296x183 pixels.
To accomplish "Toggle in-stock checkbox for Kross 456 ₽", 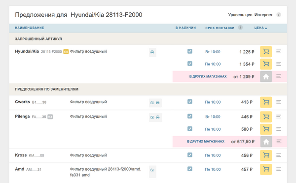I will click(190, 155).
